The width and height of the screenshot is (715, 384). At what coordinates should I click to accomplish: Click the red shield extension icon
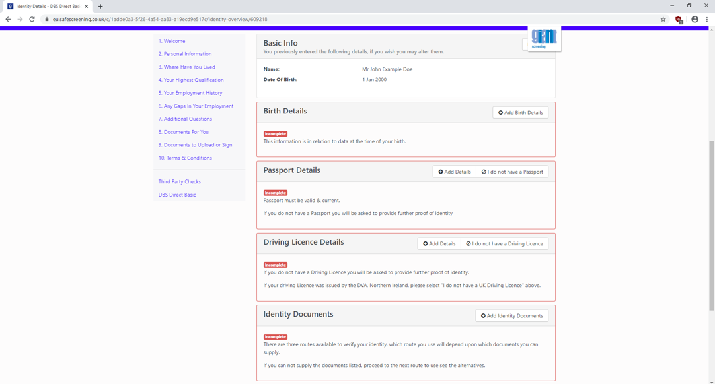coord(679,20)
